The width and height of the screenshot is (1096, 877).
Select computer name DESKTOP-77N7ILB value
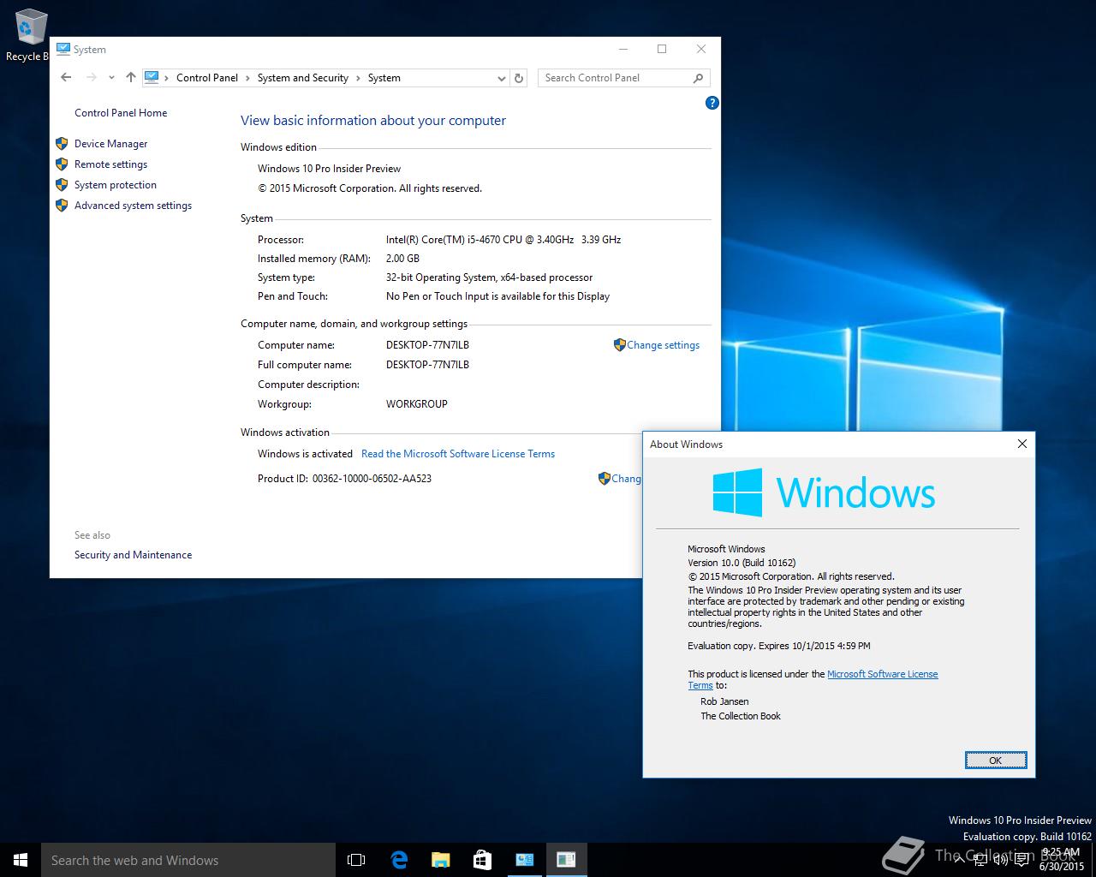coord(427,345)
